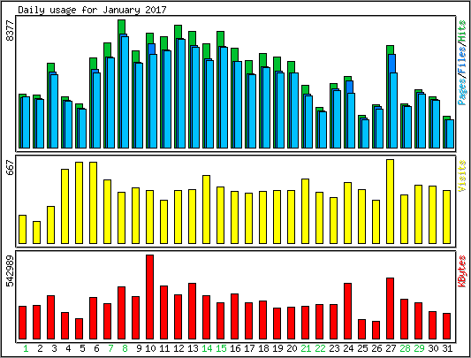Click the red KBytes legend label
This screenshot has height=358, width=471.
tap(462, 271)
